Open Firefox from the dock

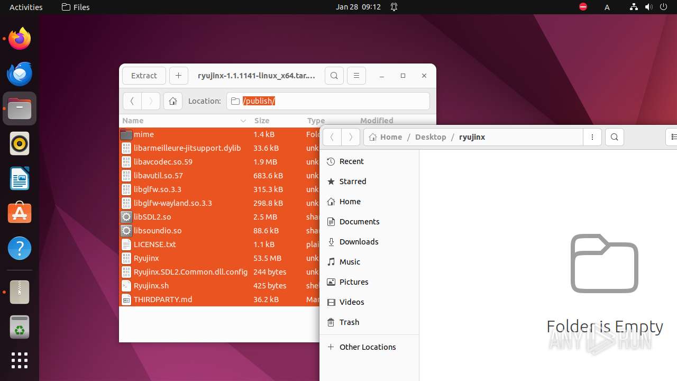pyautogui.click(x=20, y=39)
